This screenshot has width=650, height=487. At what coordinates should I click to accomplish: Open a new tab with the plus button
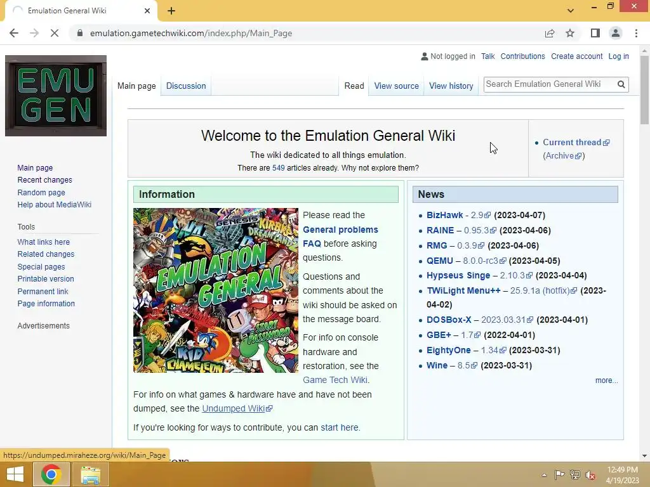(171, 11)
